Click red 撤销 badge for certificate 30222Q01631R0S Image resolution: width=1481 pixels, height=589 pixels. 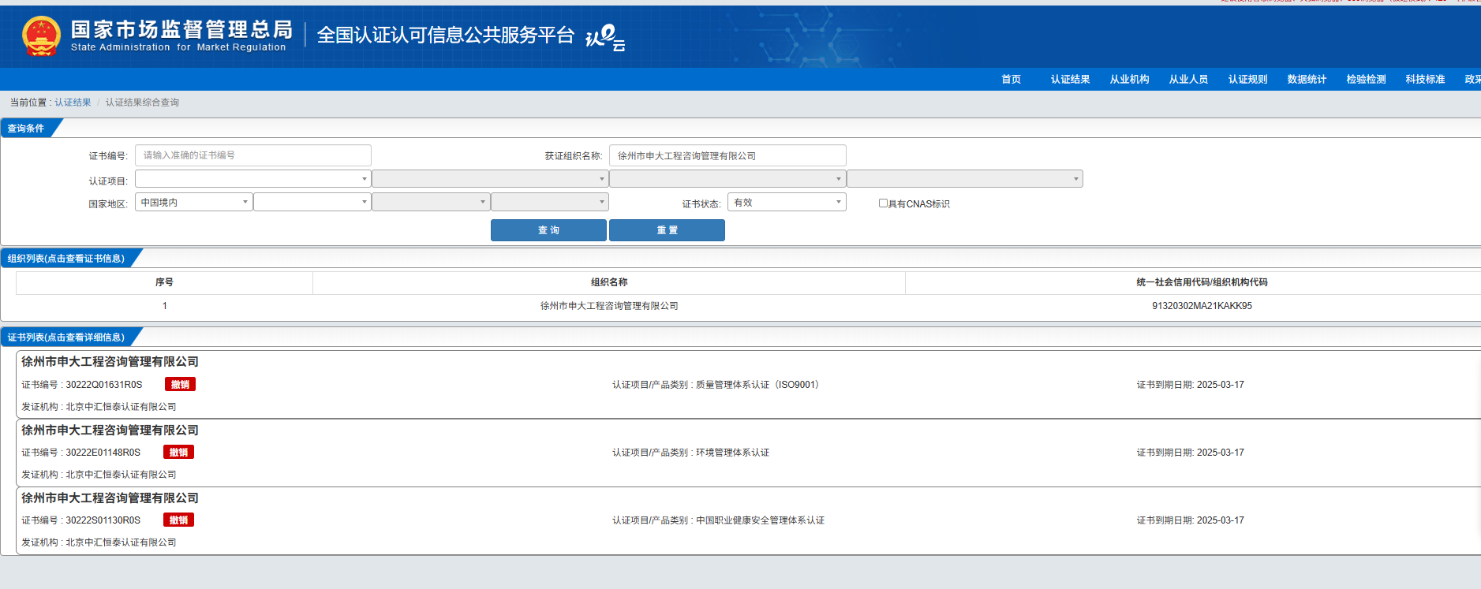point(180,385)
